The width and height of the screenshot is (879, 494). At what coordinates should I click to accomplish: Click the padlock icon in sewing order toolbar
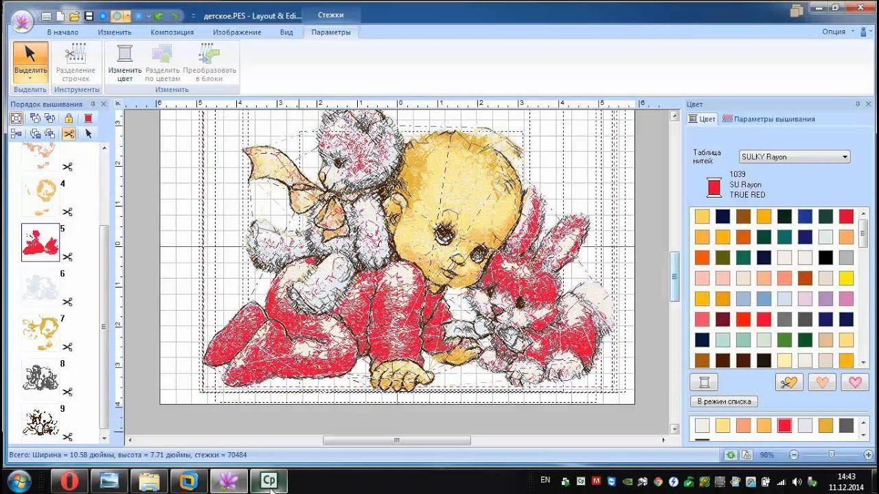(x=69, y=118)
